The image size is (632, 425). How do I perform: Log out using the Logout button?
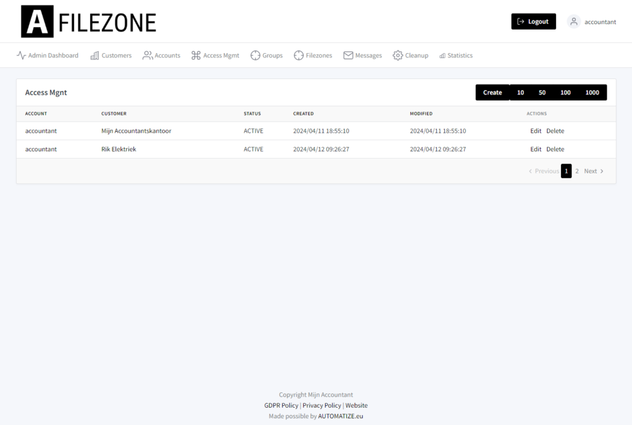tap(534, 22)
